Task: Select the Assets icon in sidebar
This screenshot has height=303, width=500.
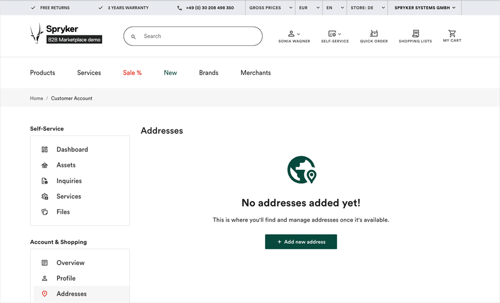Action: [x=45, y=165]
